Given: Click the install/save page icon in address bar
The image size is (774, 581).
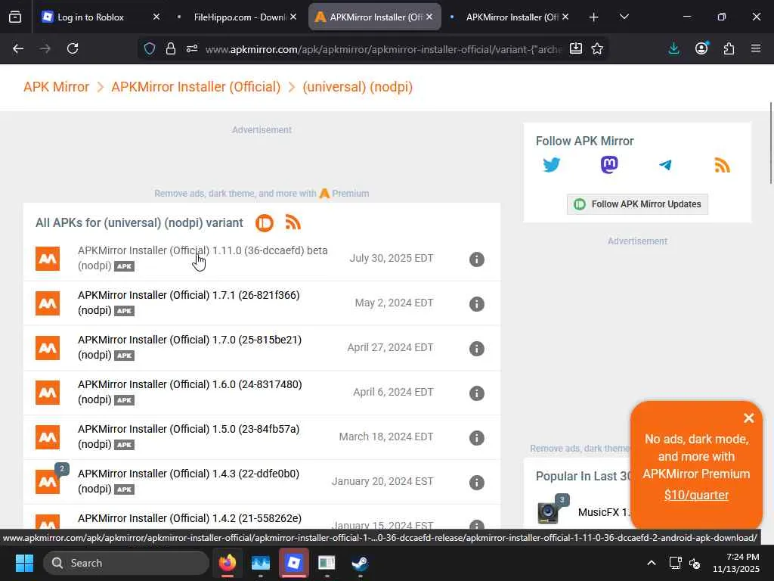Looking at the screenshot, I should coord(575,48).
